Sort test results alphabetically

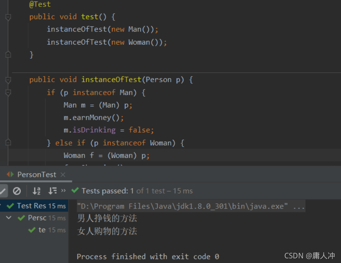(x=36, y=191)
